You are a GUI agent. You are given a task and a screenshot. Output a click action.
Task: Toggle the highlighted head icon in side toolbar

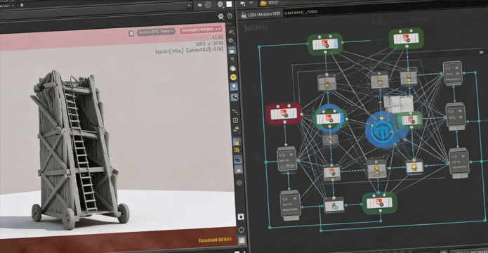[x=234, y=86]
